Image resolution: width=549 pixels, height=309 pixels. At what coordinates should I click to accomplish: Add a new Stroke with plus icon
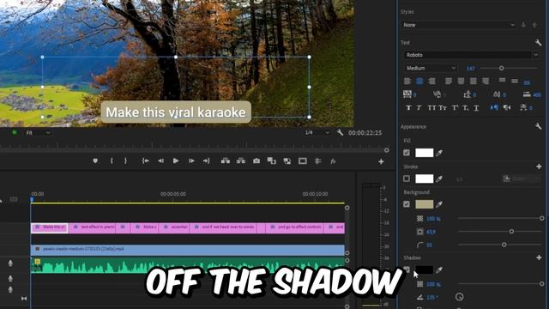[539, 167]
